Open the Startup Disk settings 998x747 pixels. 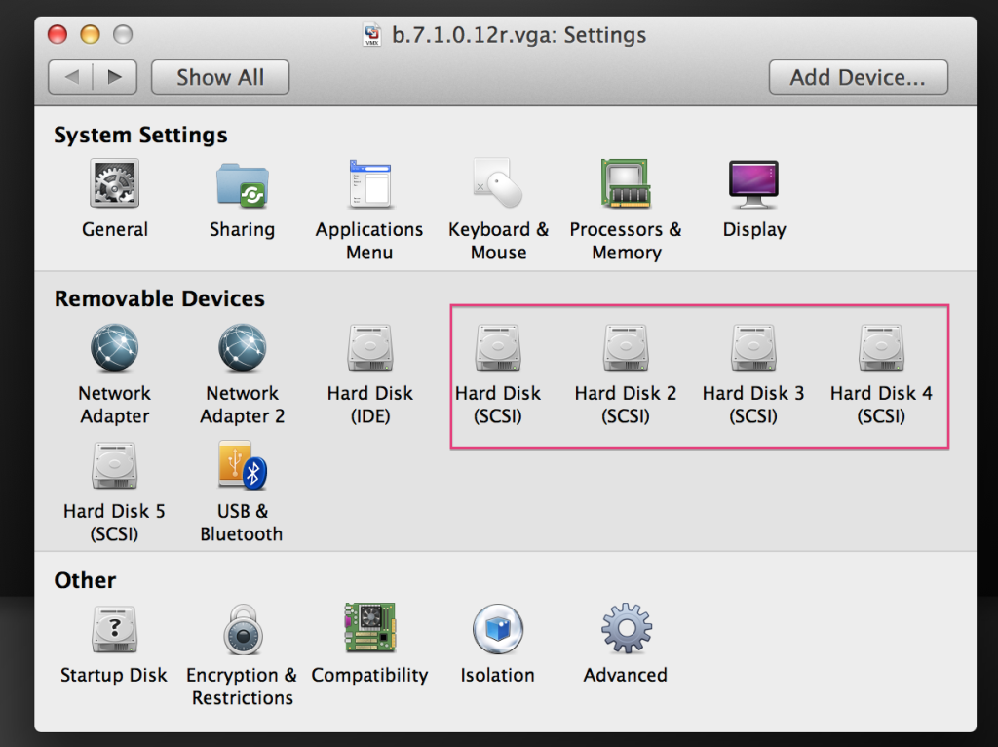point(115,631)
